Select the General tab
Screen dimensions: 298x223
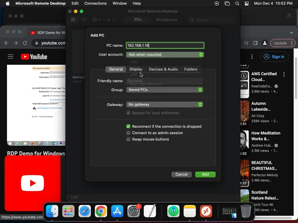116,69
